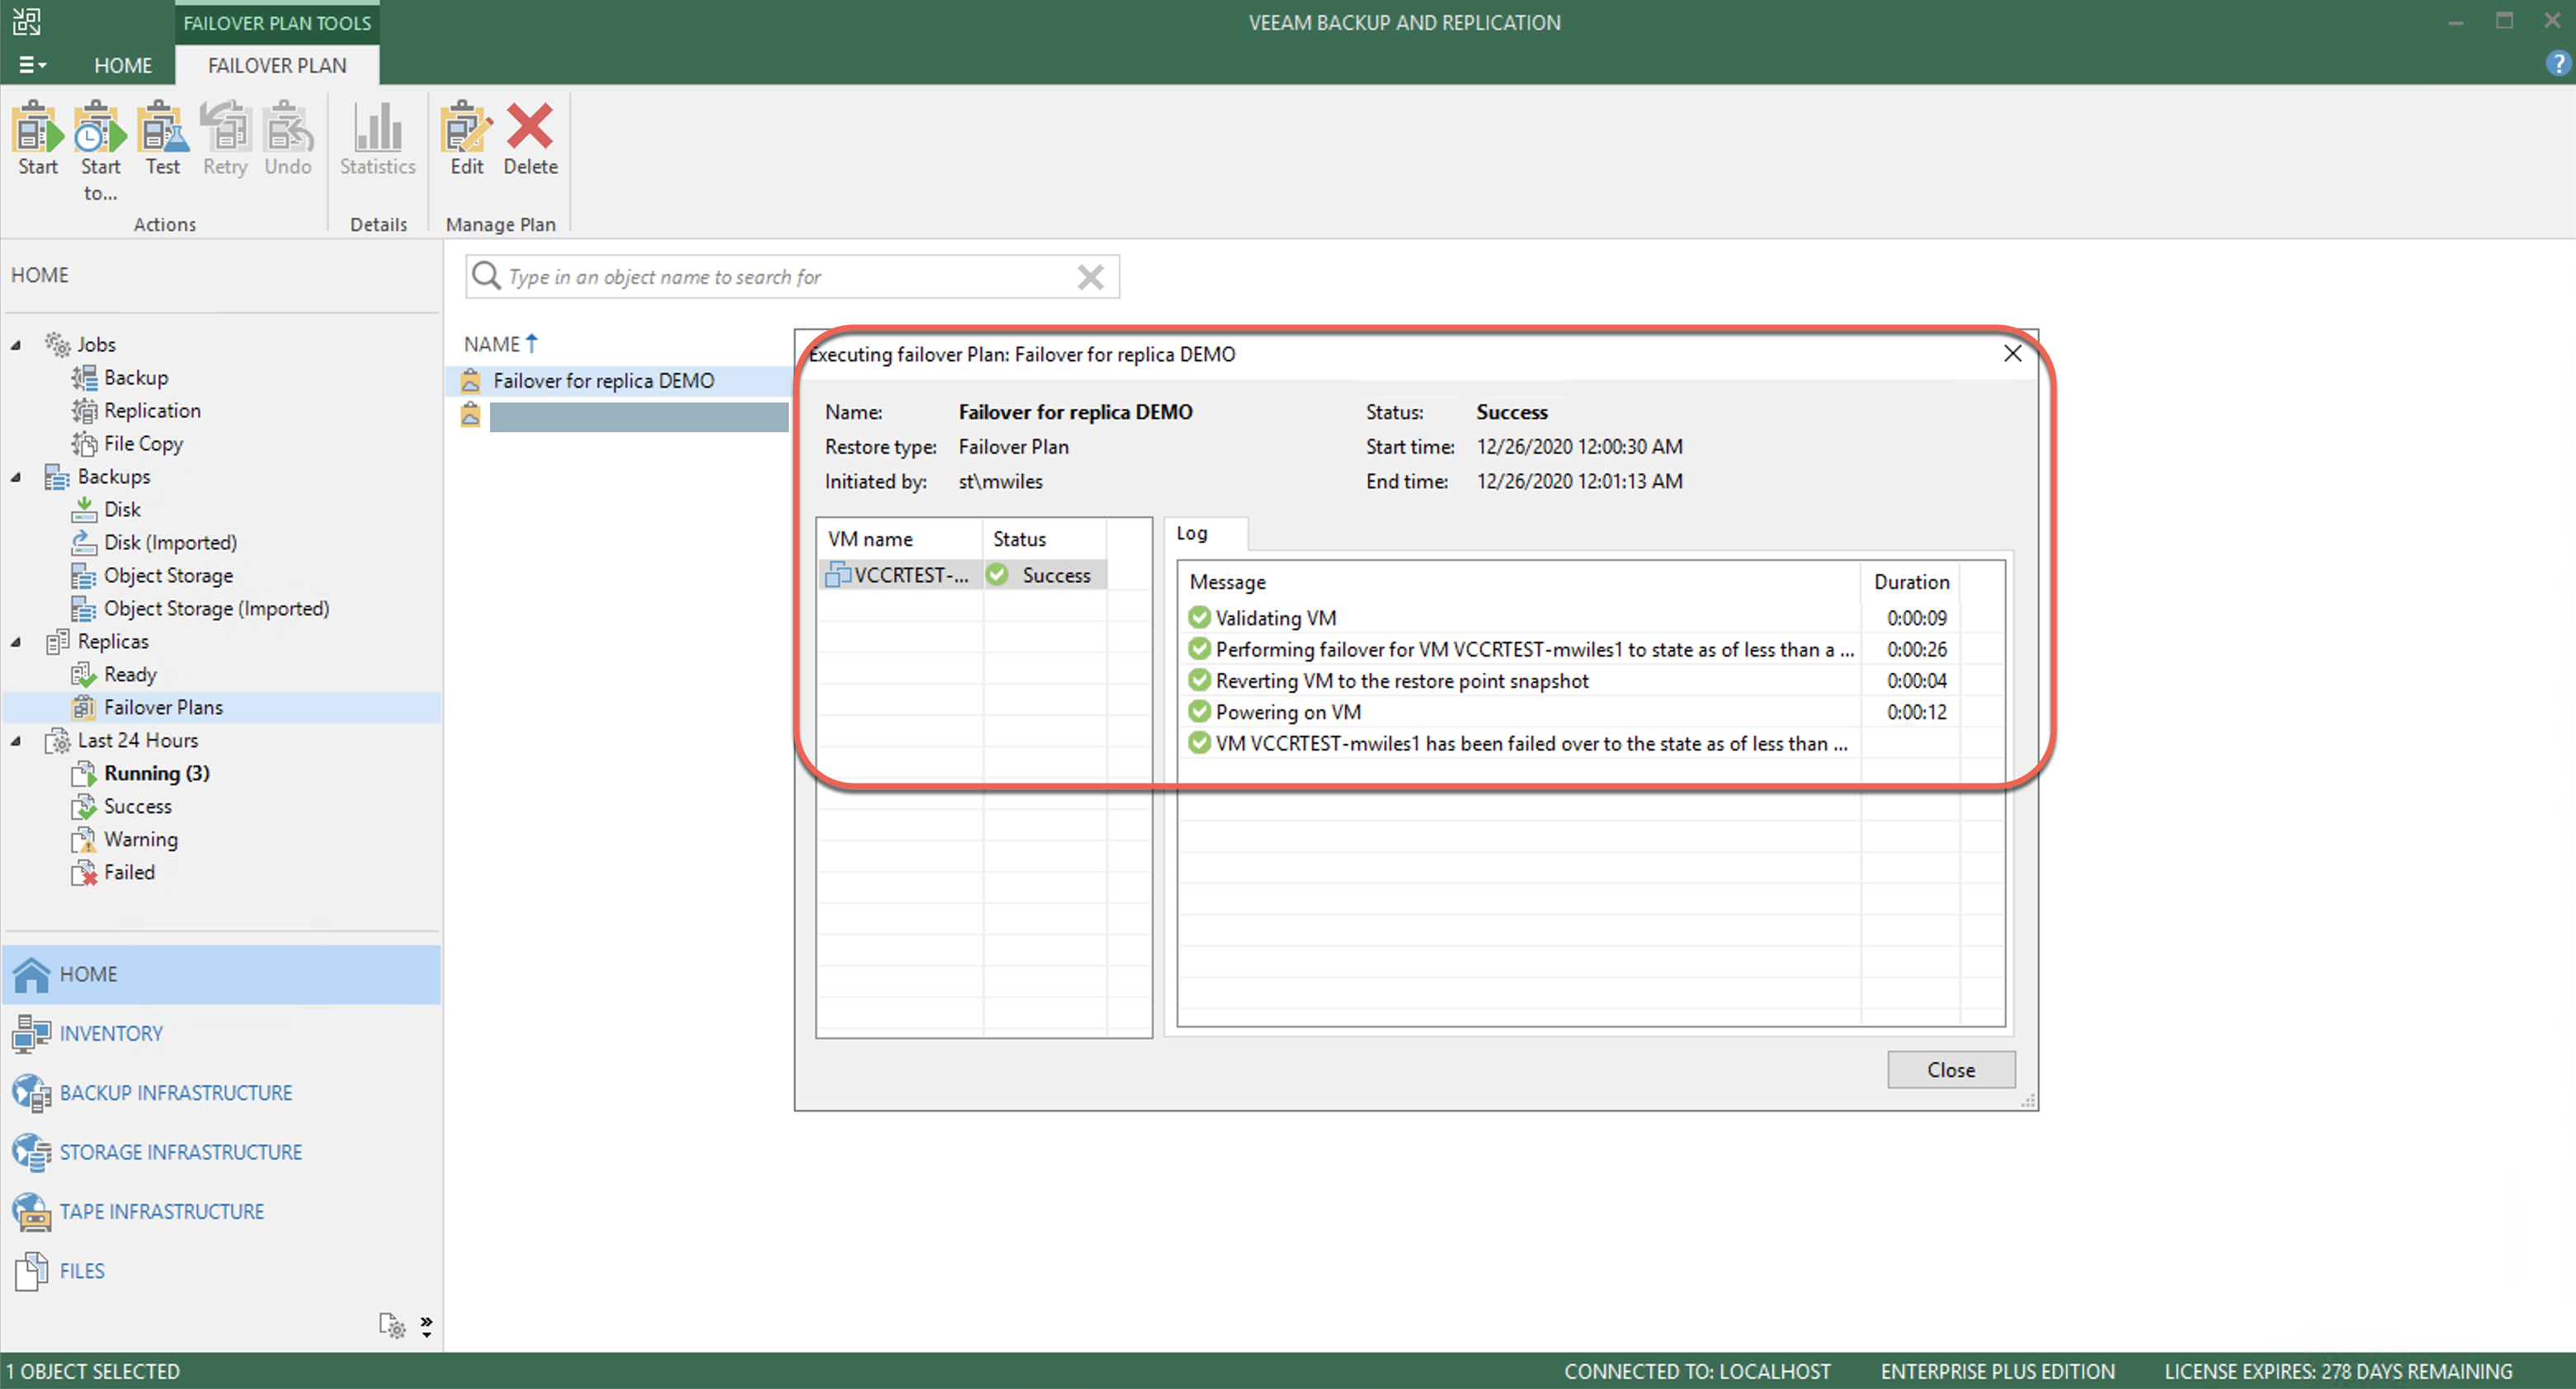Switch to the HOME ribbon tab
Image resolution: width=2576 pixels, height=1389 pixels.
123,65
